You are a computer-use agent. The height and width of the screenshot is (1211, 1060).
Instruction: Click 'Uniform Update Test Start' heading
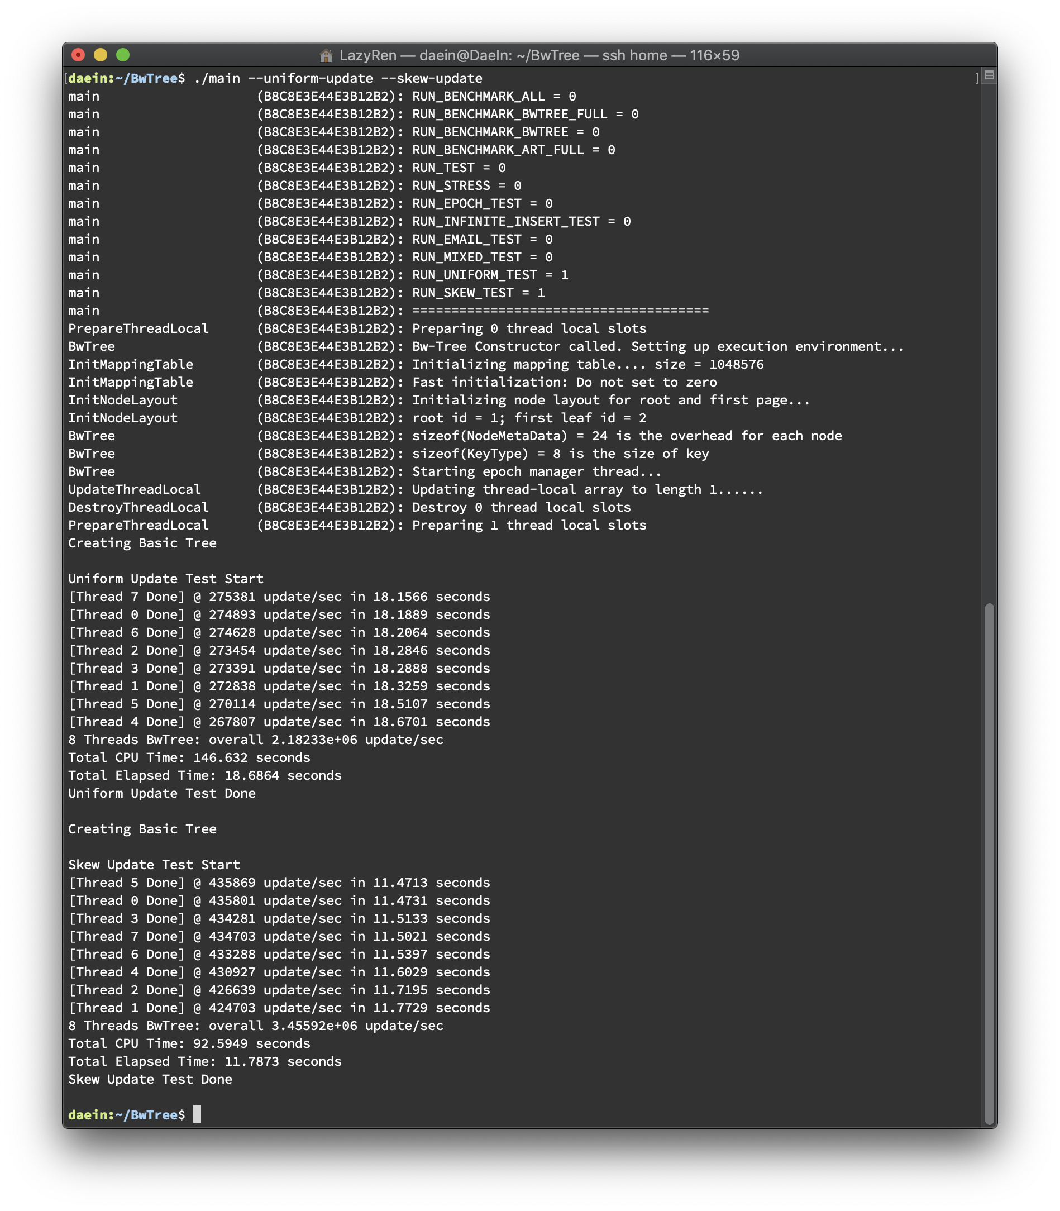(x=166, y=579)
